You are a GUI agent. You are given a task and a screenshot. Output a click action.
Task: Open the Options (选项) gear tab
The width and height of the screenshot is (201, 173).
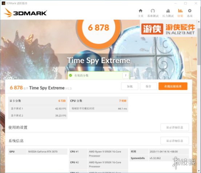[x=190, y=13]
